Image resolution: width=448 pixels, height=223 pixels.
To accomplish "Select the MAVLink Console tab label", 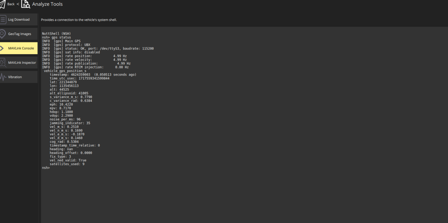I will (x=21, y=48).
